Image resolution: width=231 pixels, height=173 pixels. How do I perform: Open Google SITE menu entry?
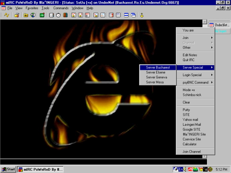195,129
